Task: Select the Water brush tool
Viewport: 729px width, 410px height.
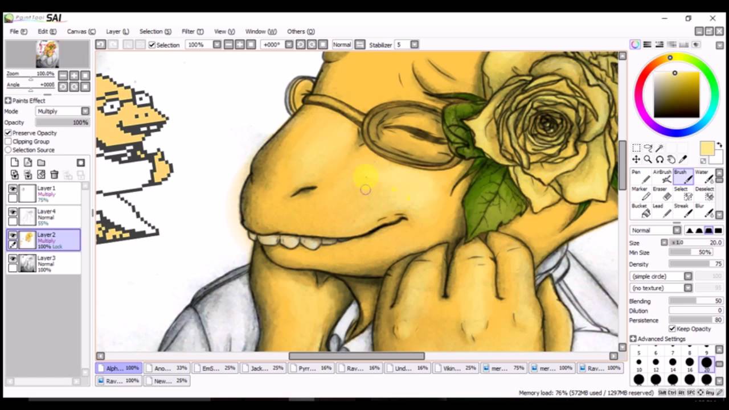Action: [x=704, y=177]
